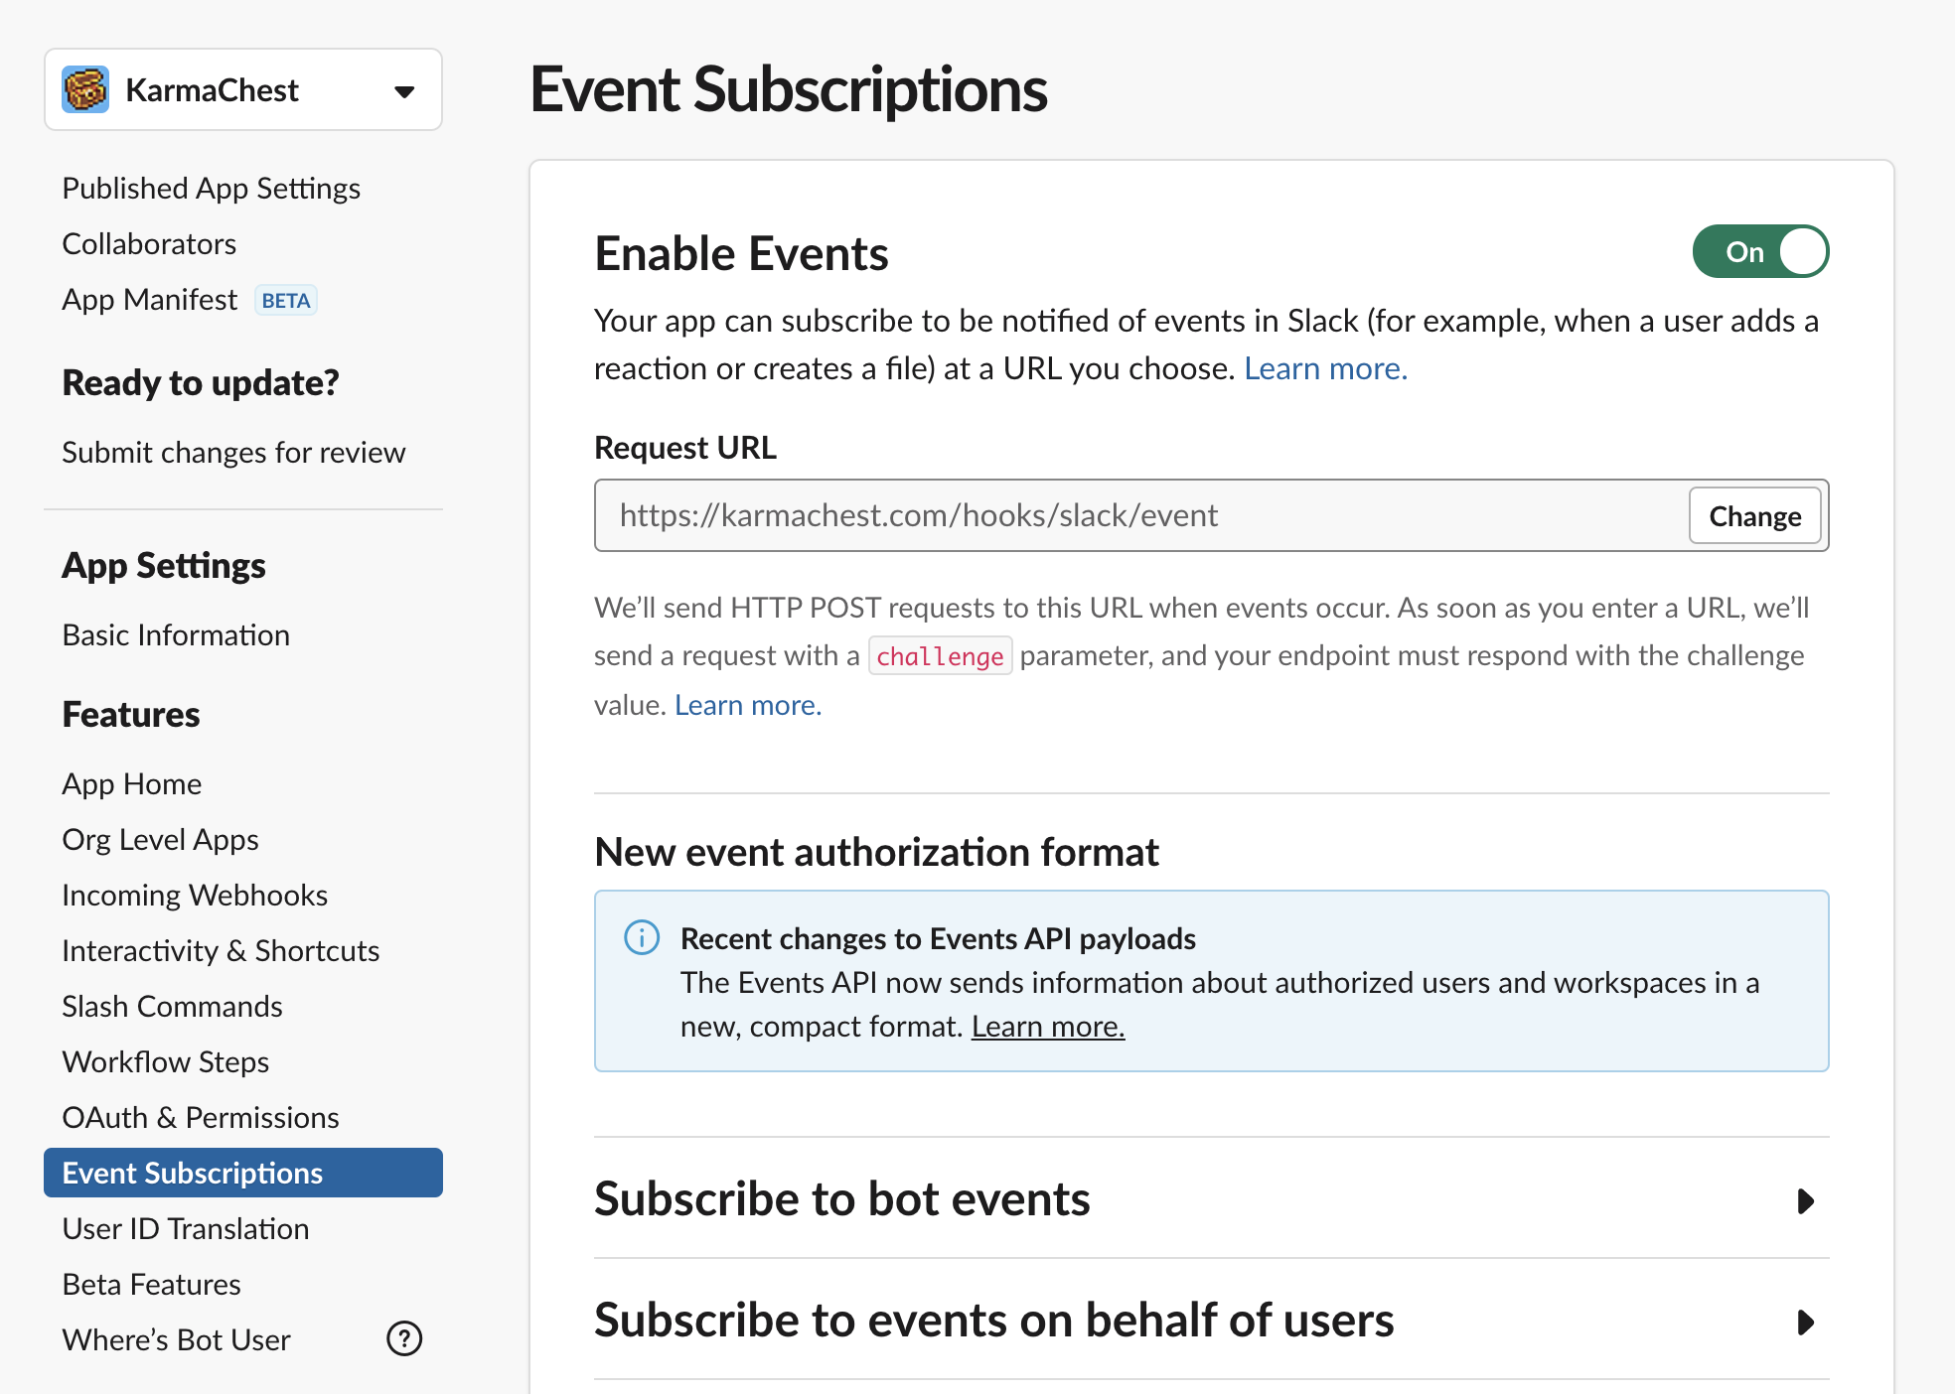Image resolution: width=1955 pixels, height=1394 pixels.
Task: Open Published App Settings in sidebar
Action: (x=212, y=188)
